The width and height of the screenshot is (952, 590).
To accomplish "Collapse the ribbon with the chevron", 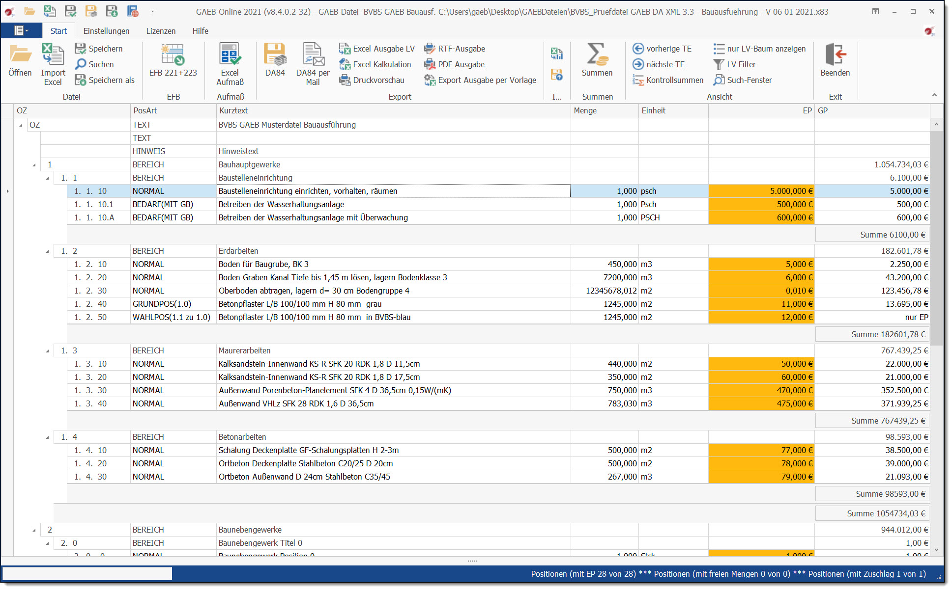I will (934, 95).
